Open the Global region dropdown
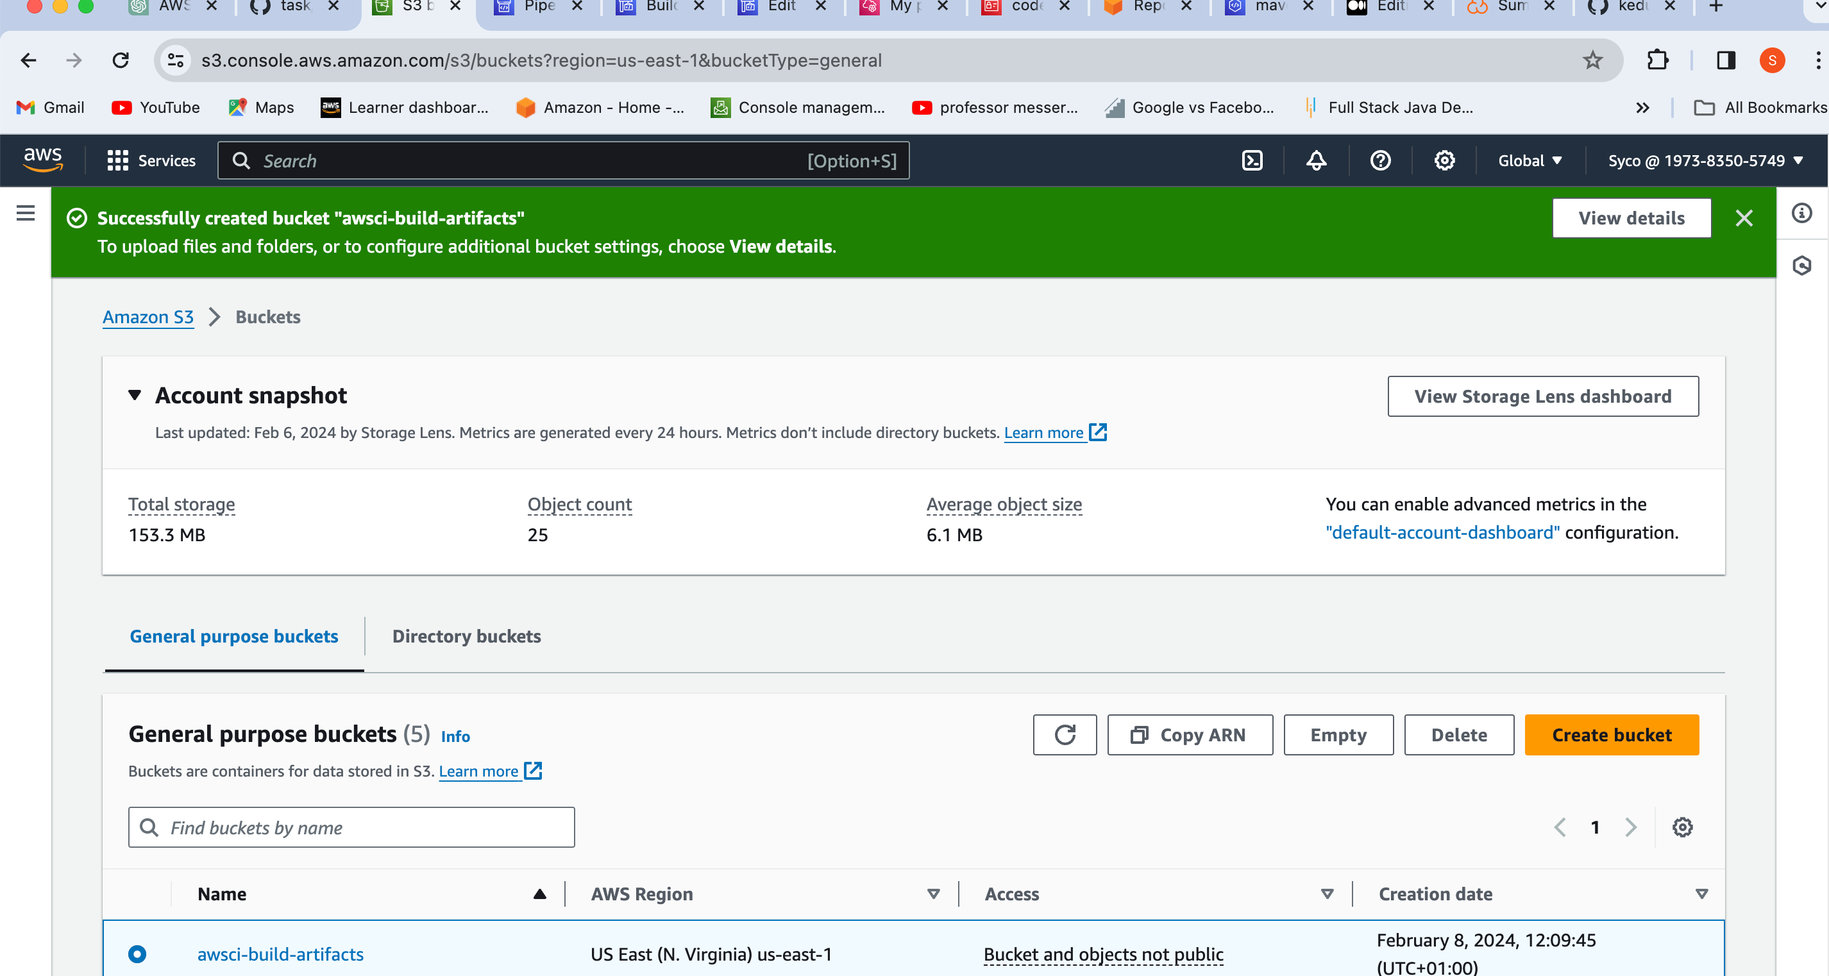Image resolution: width=1829 pixels, height=976 pixels. (x=1530, y=160)
